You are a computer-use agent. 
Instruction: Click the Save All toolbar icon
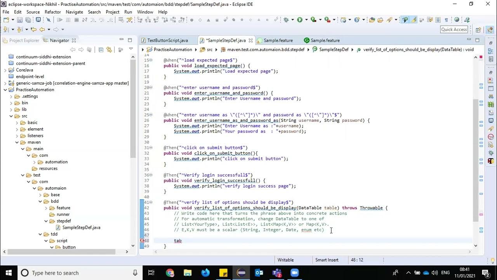click(28, 20)
